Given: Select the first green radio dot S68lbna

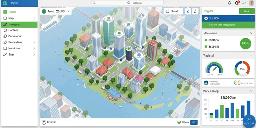Looking at the screenshot, I should [206, 40].
